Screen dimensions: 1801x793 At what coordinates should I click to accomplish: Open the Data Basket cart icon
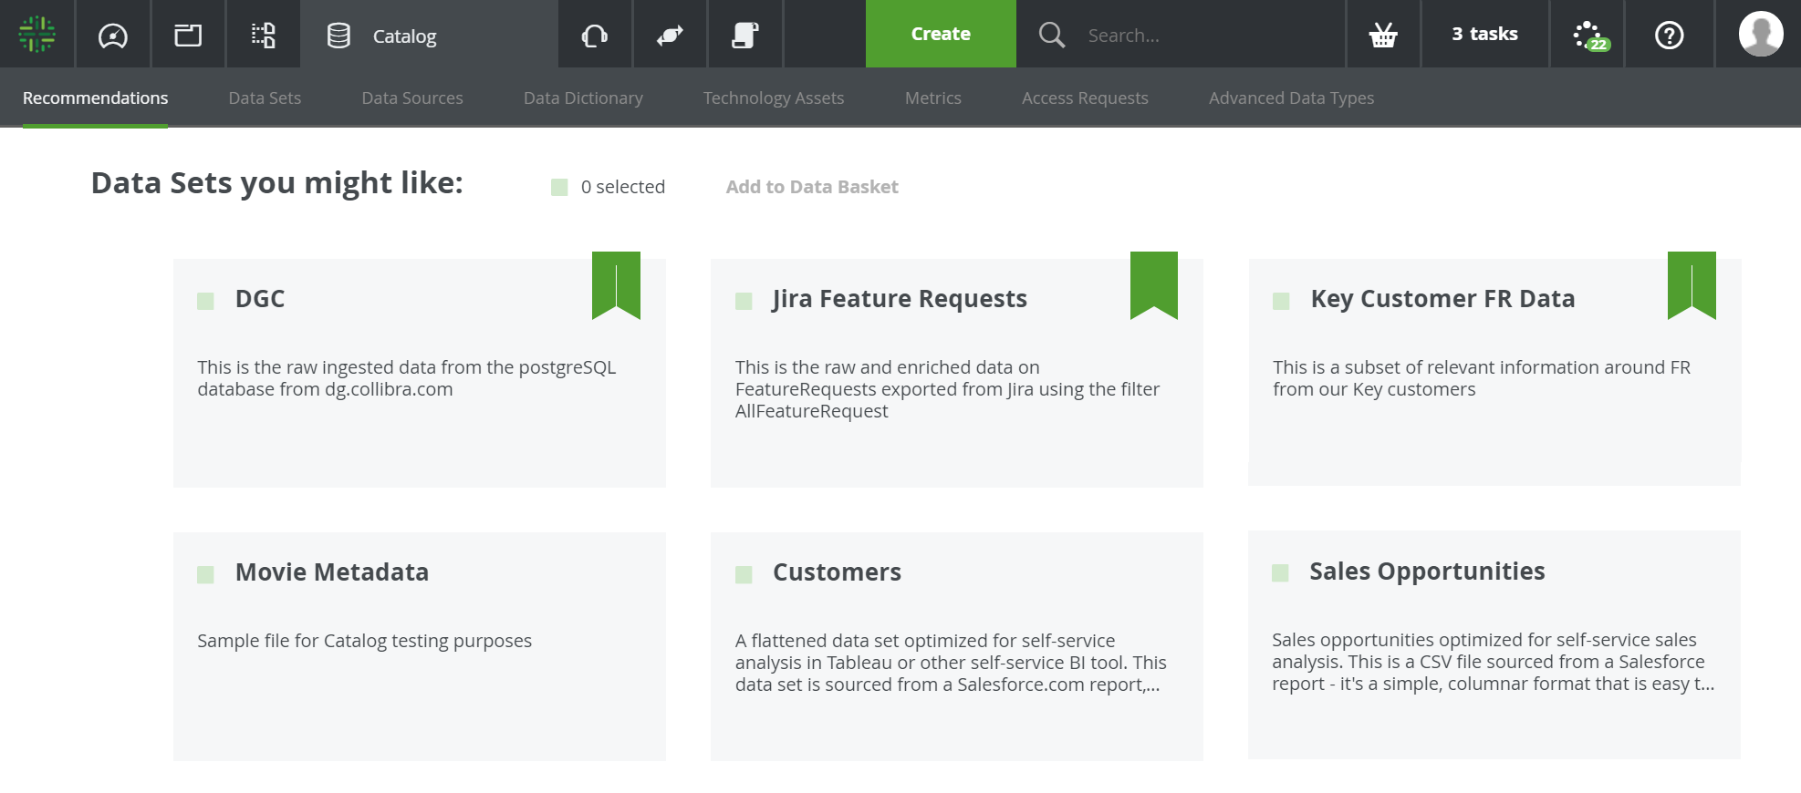click(x=1382, y=35)
